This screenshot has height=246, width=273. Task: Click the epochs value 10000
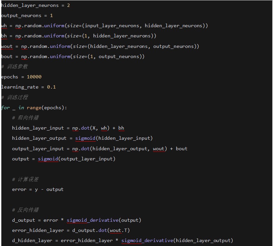[x=34, y=77]
